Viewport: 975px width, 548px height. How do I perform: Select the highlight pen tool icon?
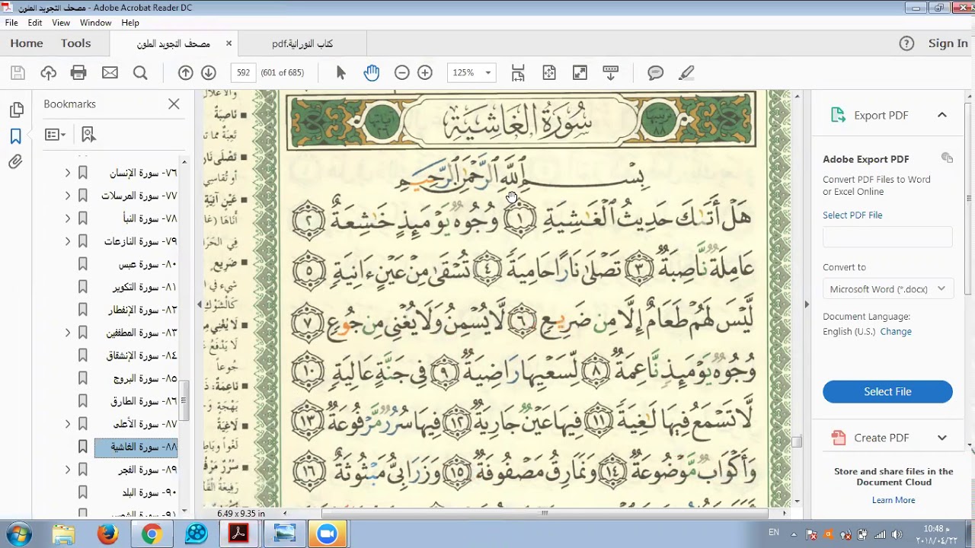686,73
